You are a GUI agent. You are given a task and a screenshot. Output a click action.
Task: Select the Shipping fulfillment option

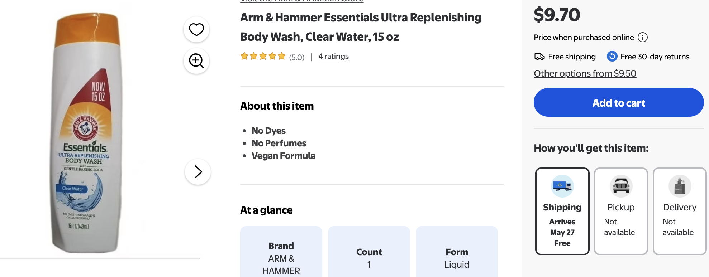(562, 211)
